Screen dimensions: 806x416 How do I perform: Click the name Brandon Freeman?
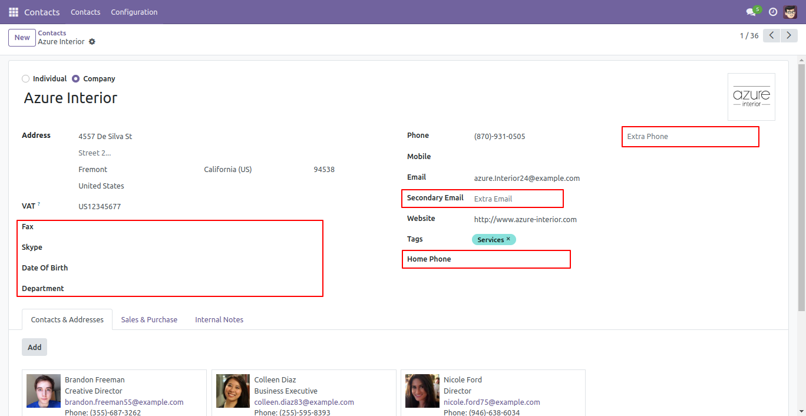click(95, 380)
